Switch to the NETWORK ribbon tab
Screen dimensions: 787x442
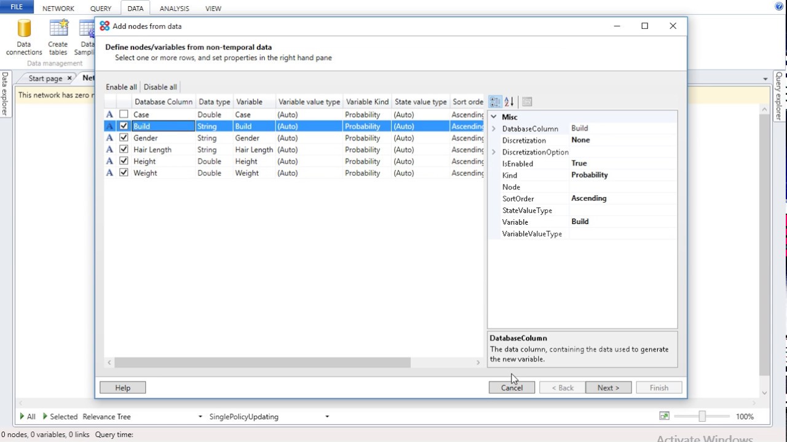58,9
